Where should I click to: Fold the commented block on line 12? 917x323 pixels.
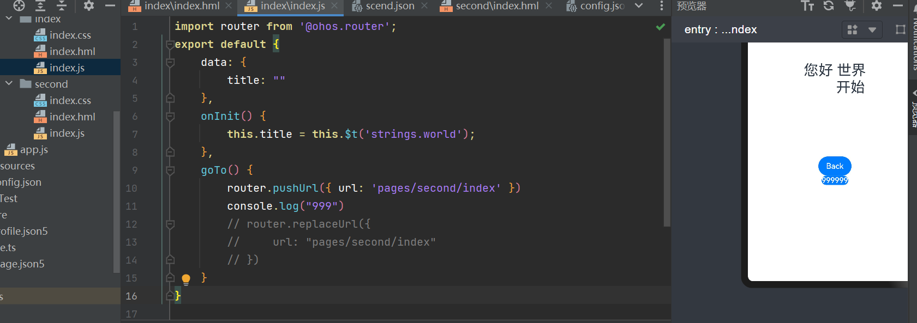170,224
